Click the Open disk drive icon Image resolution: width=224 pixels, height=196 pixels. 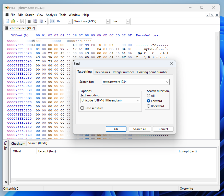35,21
